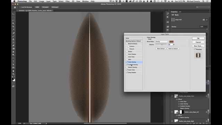222x125 pixels.
Task: Enable the Pattern Overlay checkbox
Action: [127, 67]
